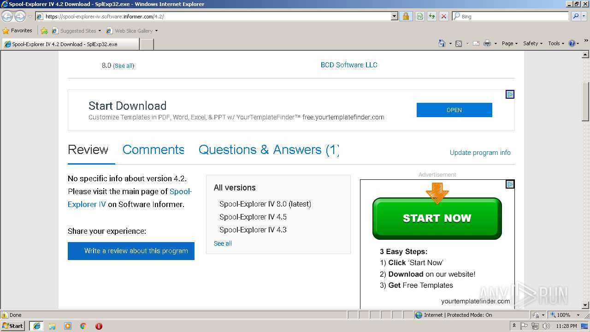Open Windows Explorer folder in the taskbar
Screen dimensions: 590x332
[52, 326]
